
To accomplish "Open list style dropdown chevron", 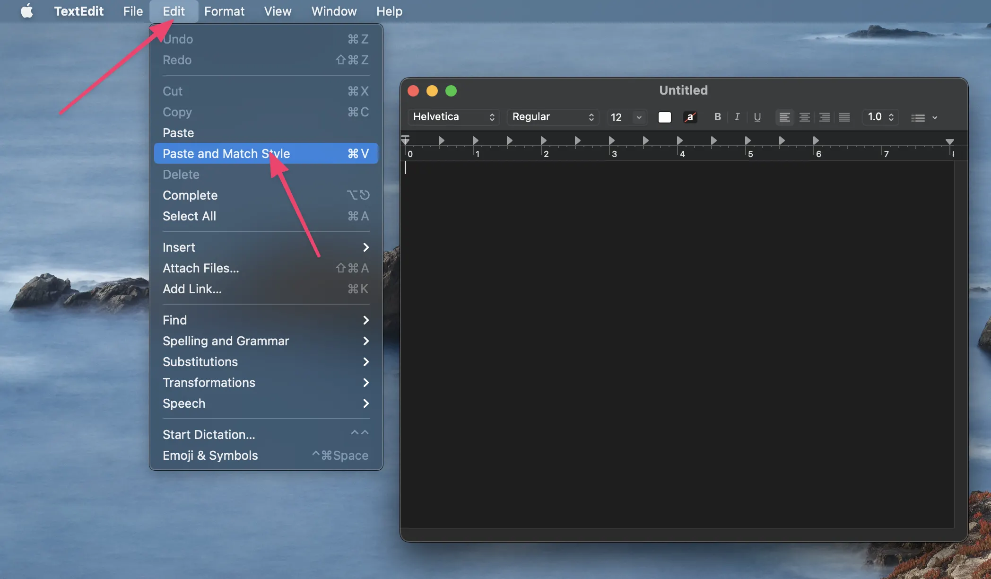I will 935,118.
